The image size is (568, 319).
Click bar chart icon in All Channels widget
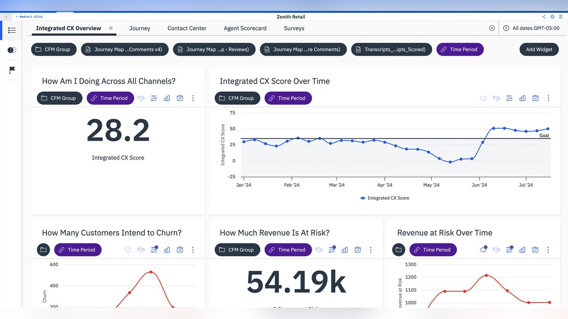click(x=167, y=98)
